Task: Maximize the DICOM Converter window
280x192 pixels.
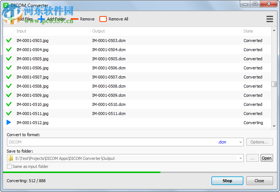Action: 255,4
